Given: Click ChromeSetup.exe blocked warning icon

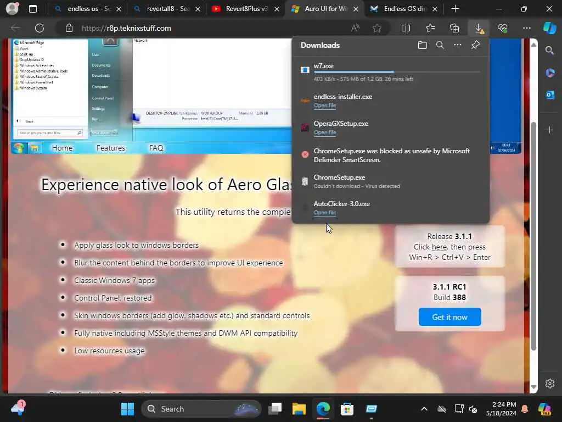Looking at the screenshot, I should pos(305,154).
